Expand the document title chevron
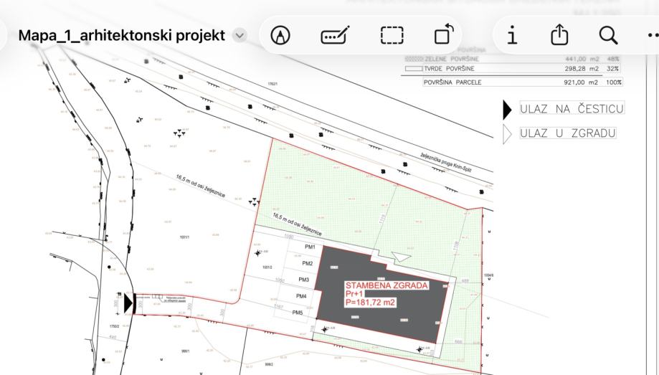This screenshot has height=375, width=659. pyautogui.click(x=240, y=35)
